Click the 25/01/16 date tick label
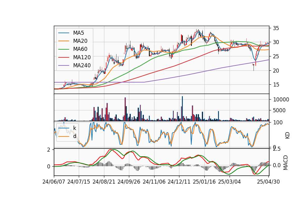This screenshot has height=214, width=299. pos(204,182)
